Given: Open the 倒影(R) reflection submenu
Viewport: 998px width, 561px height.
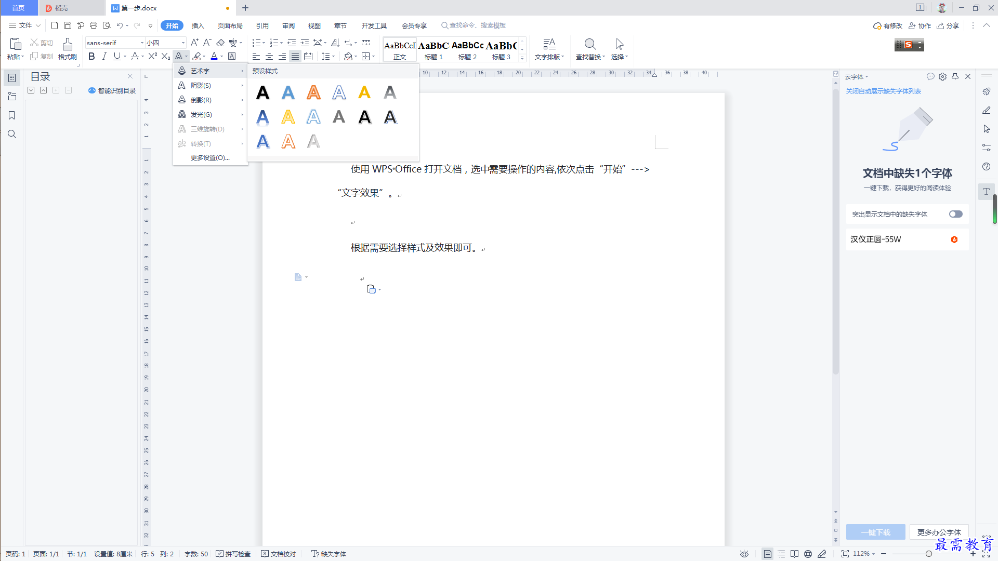Looking at the screenshot, I should point(211,100).
